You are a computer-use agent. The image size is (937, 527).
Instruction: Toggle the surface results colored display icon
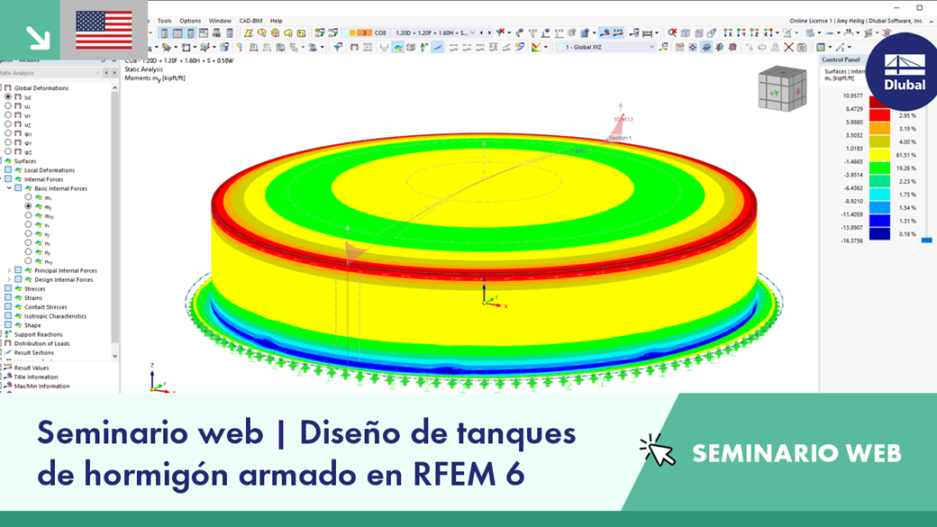click(397, 47)
